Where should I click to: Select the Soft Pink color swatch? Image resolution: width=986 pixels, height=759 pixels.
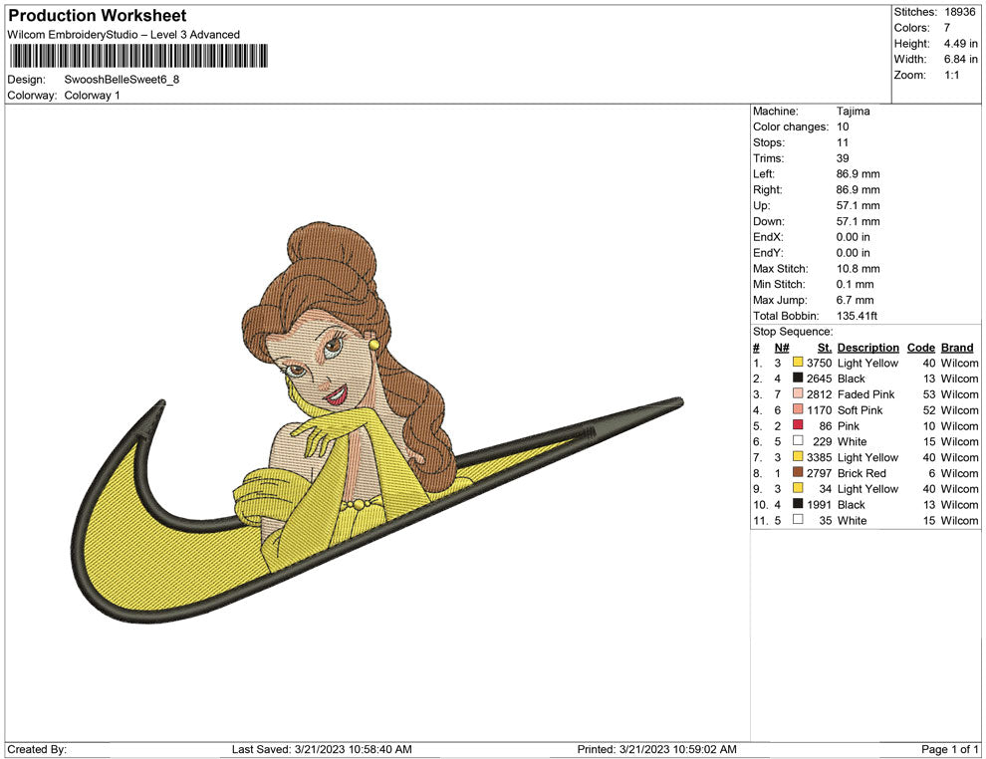(x=798, y=410)
